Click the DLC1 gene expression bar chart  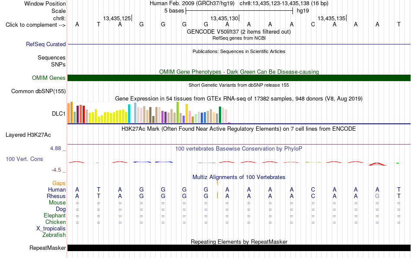pos(149,113)
